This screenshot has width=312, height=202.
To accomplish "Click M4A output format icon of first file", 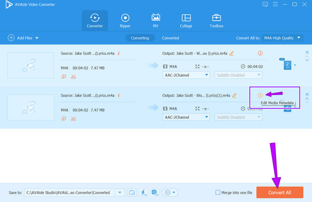I will click(x=287, y=65).
